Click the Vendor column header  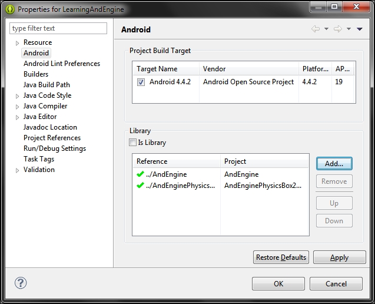pos(249,69)
